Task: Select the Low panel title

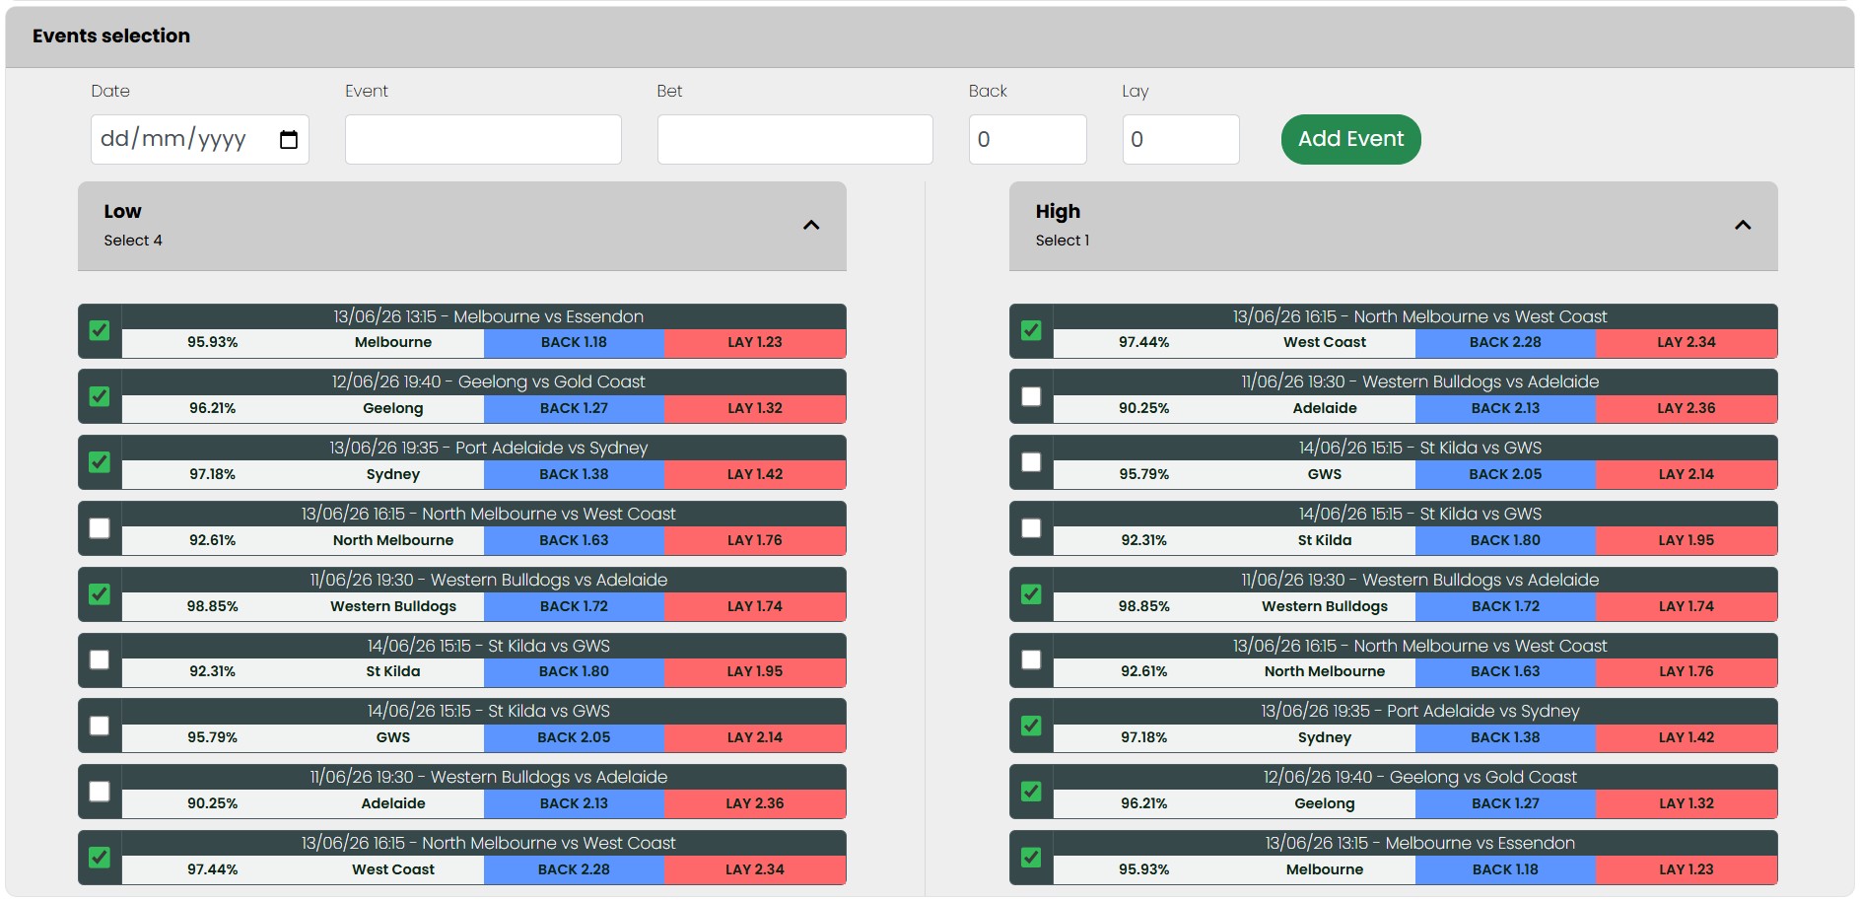Action: click(x=122, y=211)
